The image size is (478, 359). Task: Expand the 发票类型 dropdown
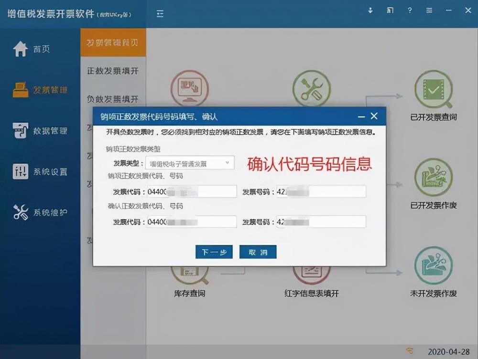[190, 163]
